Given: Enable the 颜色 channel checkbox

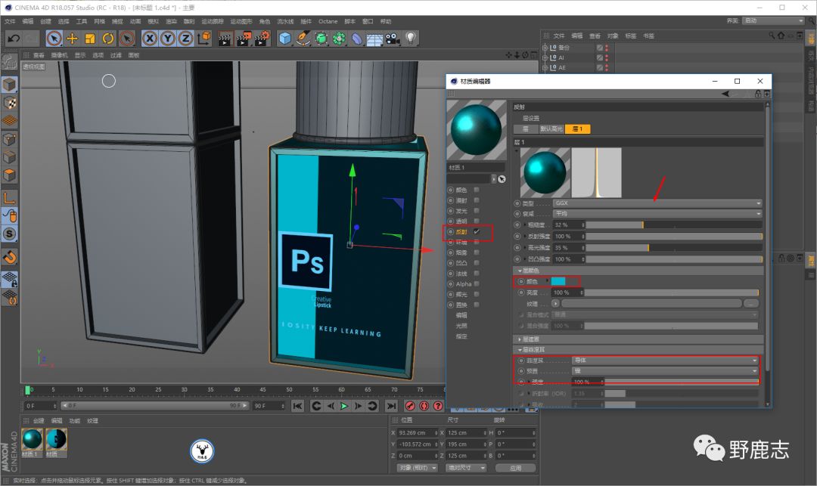Looking at the screenshot, I should point(476,190).
